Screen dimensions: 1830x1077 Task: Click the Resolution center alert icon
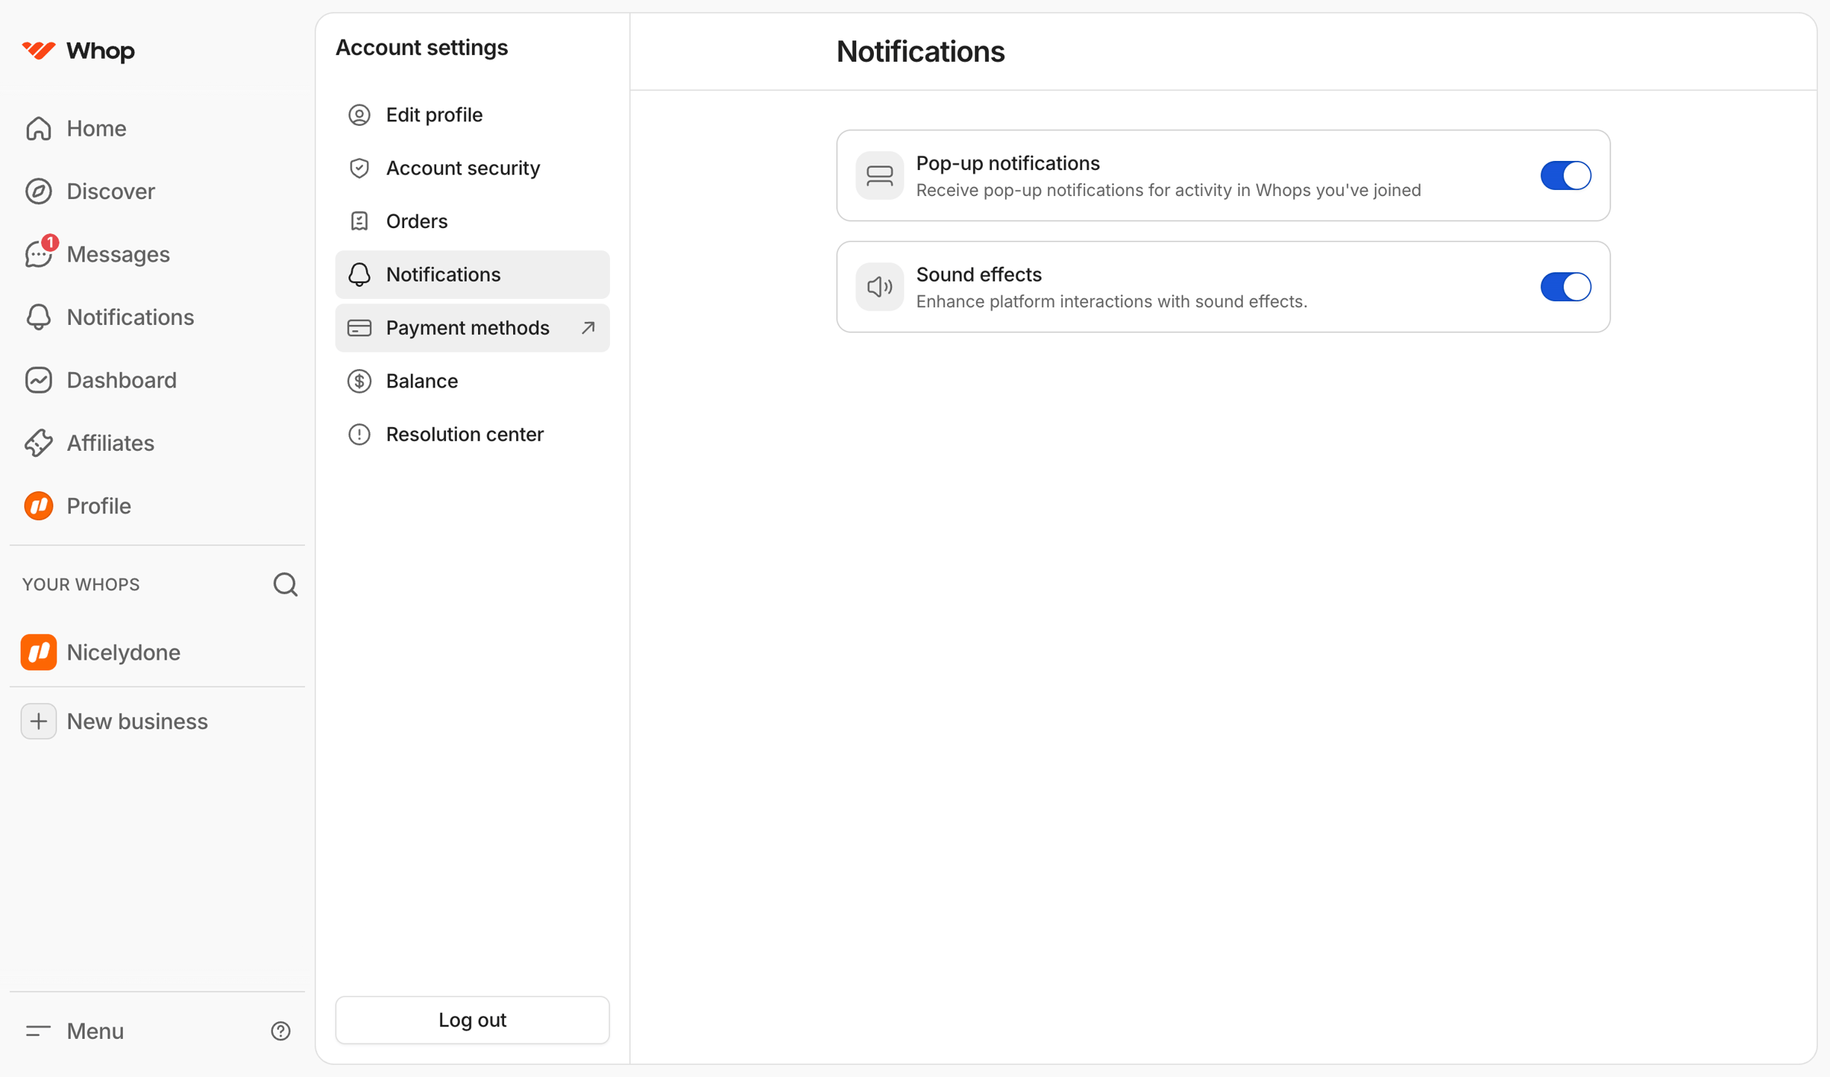359,435
